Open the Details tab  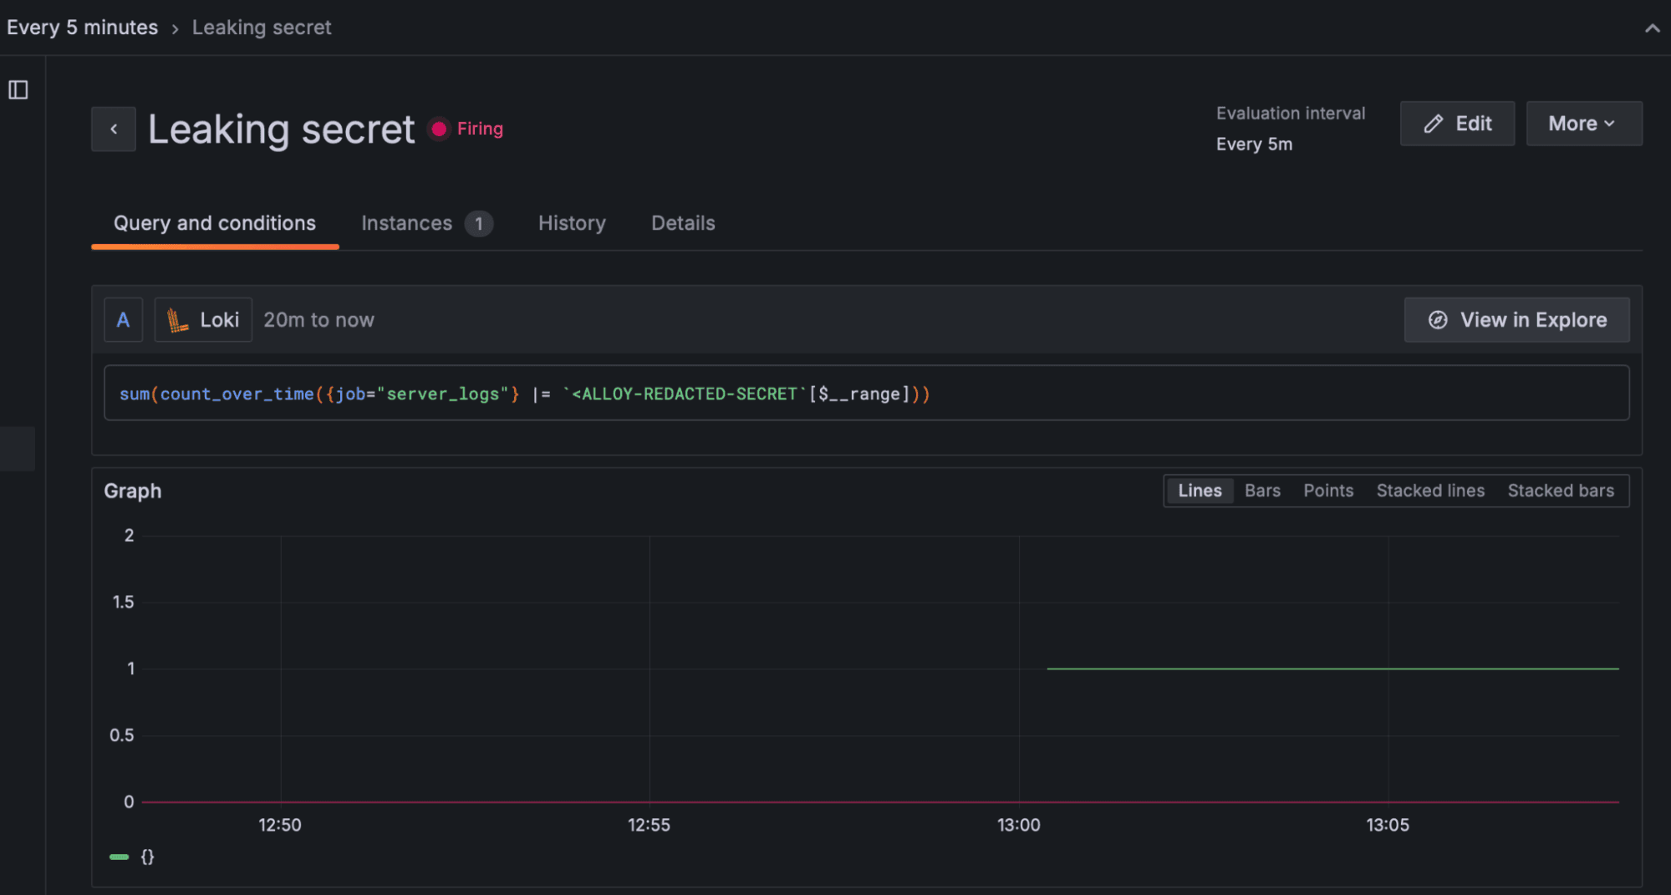(x=682, y=223)
